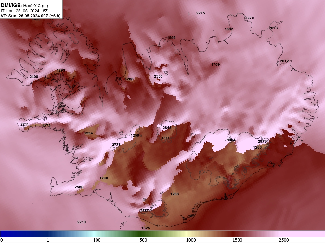325x243 pixels.
Task: Click the 1272 map label
Action: pos(46,126)
